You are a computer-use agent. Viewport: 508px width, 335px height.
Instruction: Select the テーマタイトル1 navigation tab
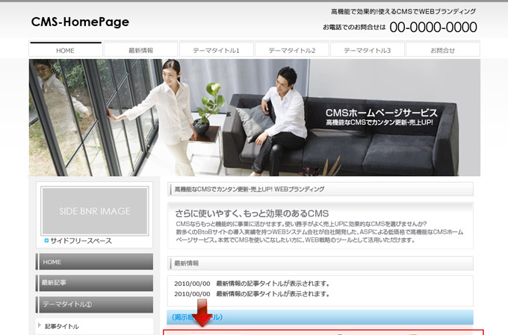[216, 50]
